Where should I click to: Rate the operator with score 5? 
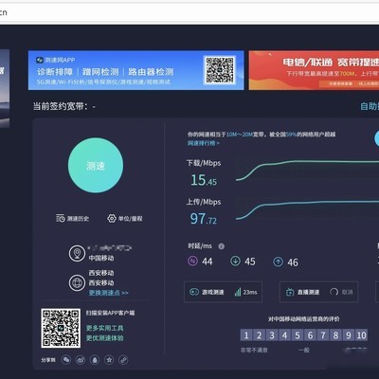click(298, 335)
